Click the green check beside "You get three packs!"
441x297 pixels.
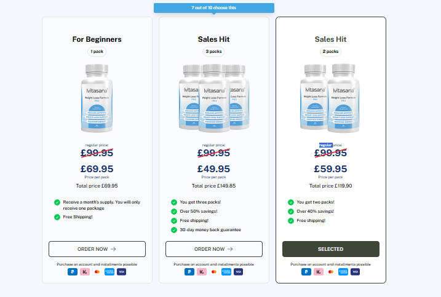tap(174, 202)
